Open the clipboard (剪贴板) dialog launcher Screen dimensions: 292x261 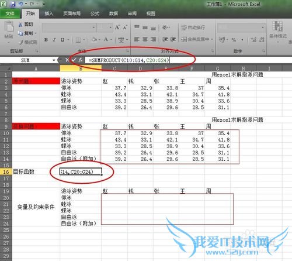pos(37,51)
